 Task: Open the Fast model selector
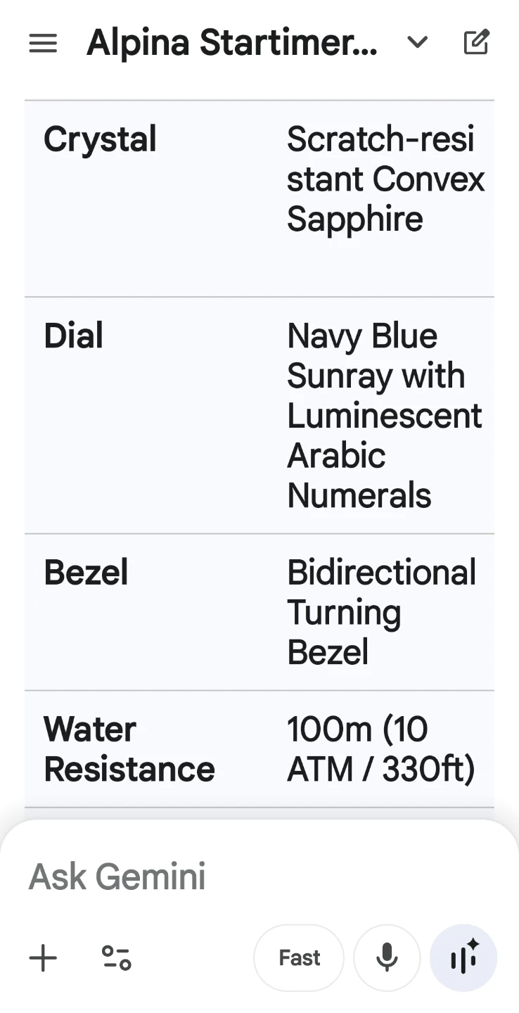(x=299, y=958)
